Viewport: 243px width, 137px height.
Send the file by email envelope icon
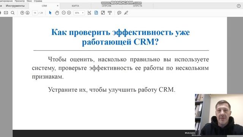point(6,13)
